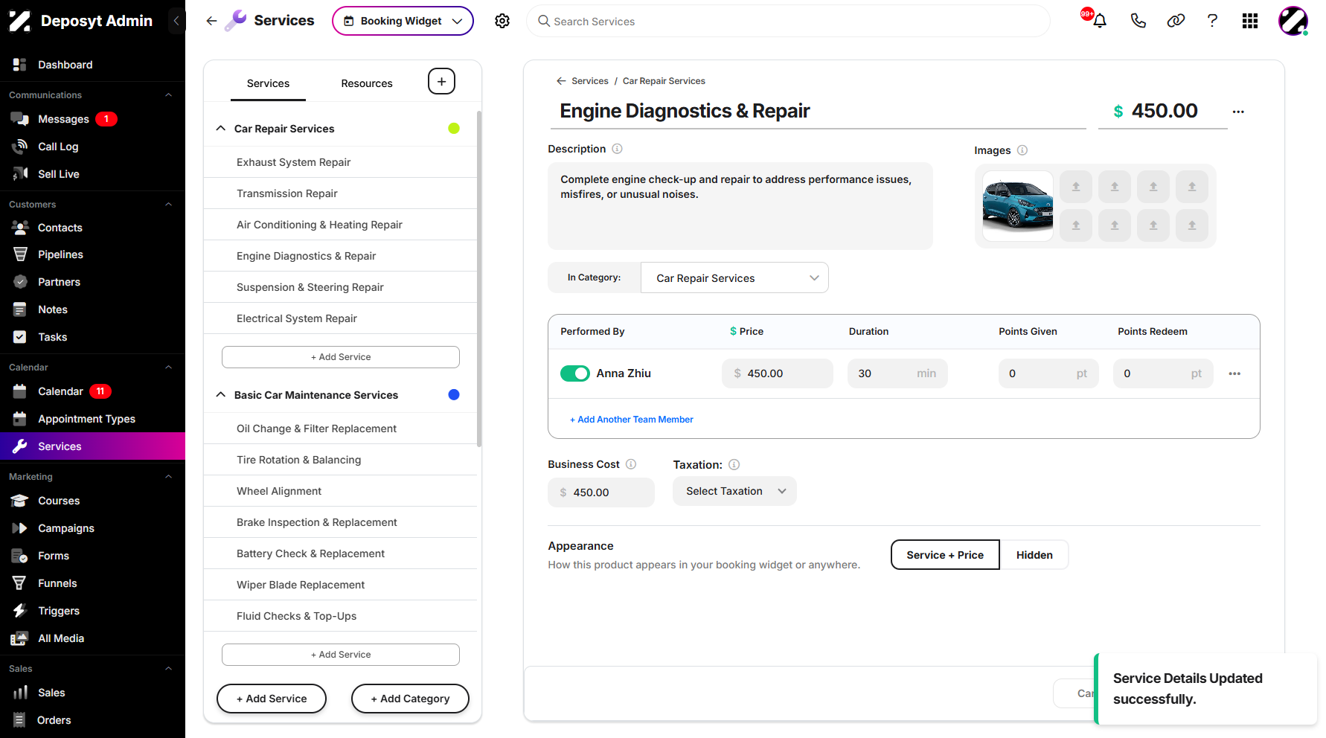
Task: Click the blue car image thumbnail
Action: point(1018,206)
